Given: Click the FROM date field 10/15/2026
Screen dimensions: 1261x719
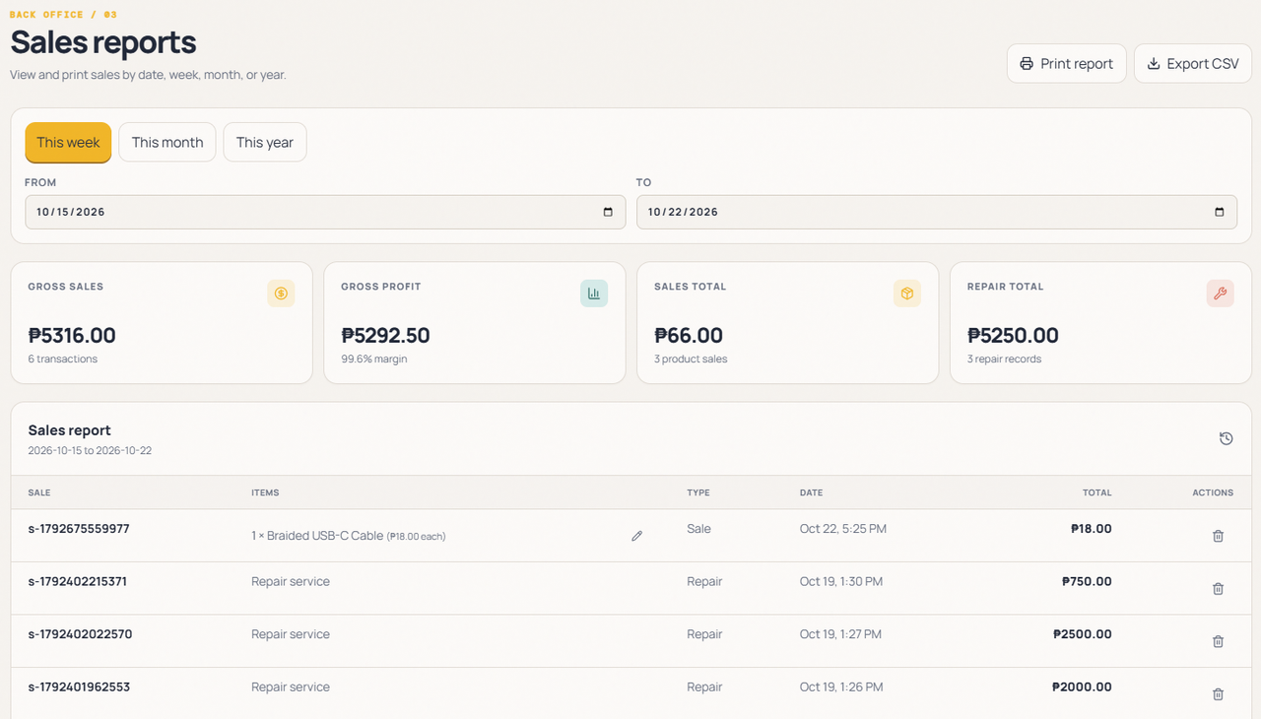Looking at the screenshot, I should point(325,212).
